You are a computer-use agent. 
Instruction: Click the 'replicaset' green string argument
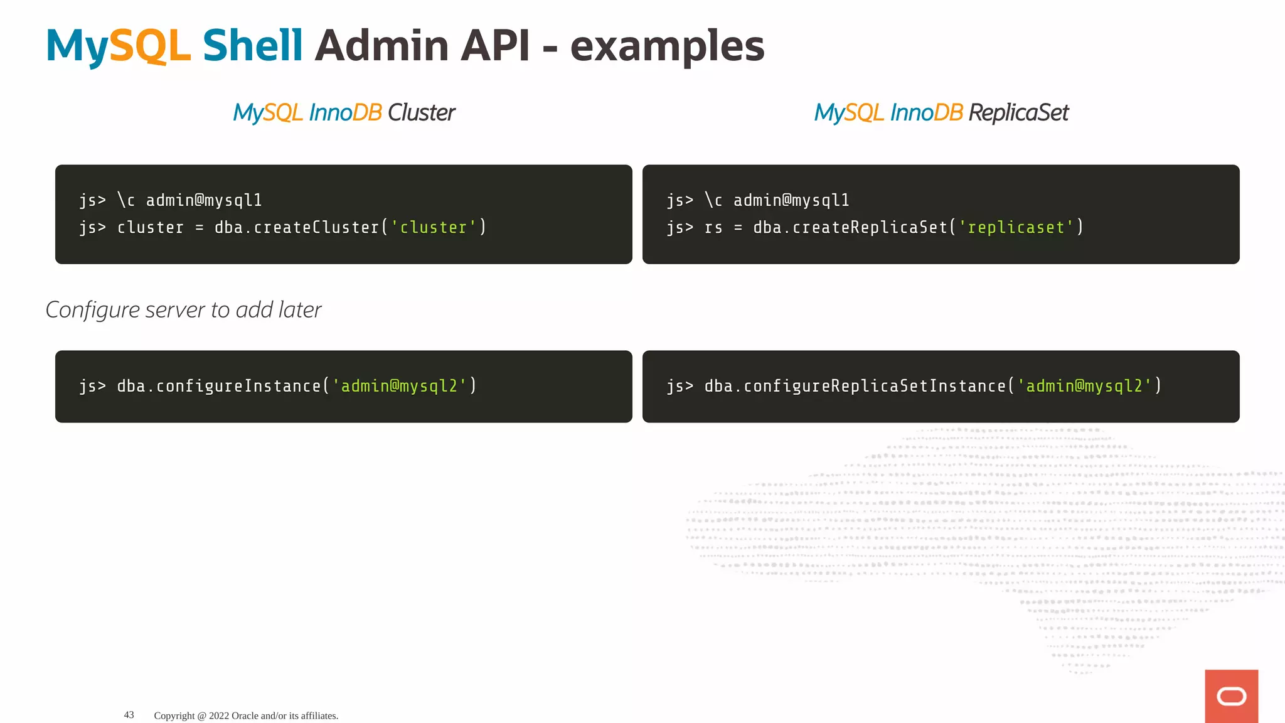tap(1016, 227)
